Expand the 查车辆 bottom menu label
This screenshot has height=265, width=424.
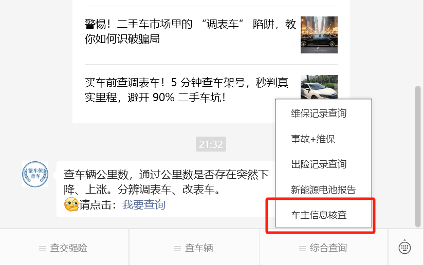coord(199,248)
